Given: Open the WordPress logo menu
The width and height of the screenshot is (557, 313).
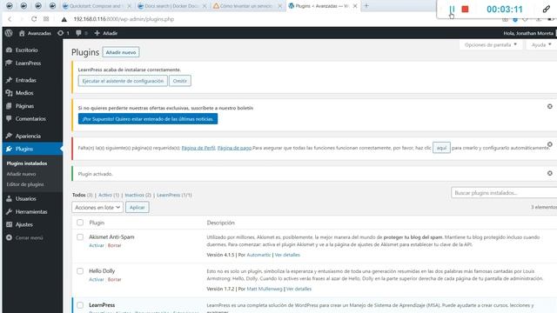Looking at the screenshot, I should pyautogui.click(x=9, y=33).
